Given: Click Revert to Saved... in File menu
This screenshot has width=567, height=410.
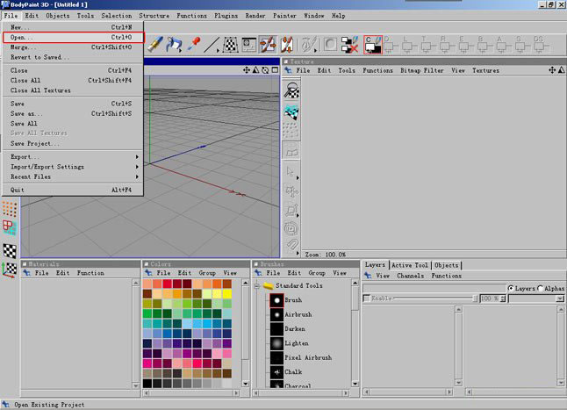Looking at the screenshot, I should point(73,57).
